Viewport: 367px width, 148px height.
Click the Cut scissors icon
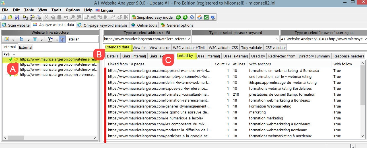tap(46, 17)
